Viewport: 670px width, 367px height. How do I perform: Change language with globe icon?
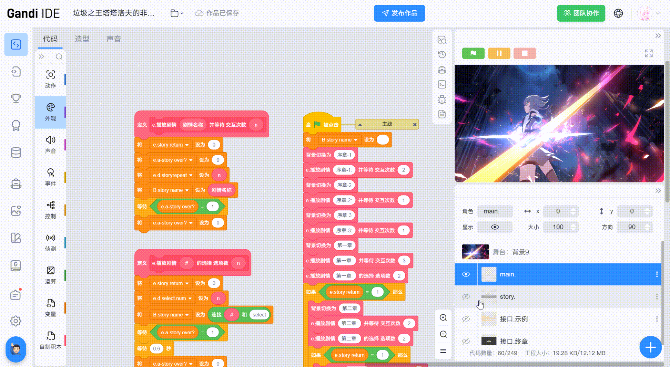pos(618,13)
